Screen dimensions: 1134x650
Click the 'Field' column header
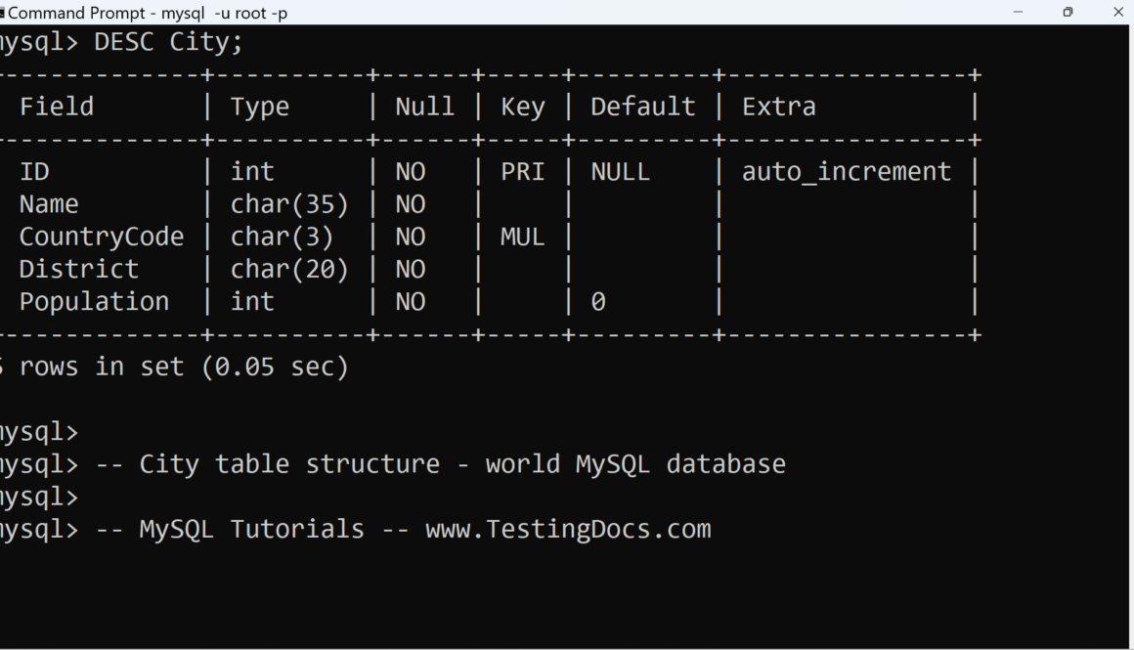[57, 107]
